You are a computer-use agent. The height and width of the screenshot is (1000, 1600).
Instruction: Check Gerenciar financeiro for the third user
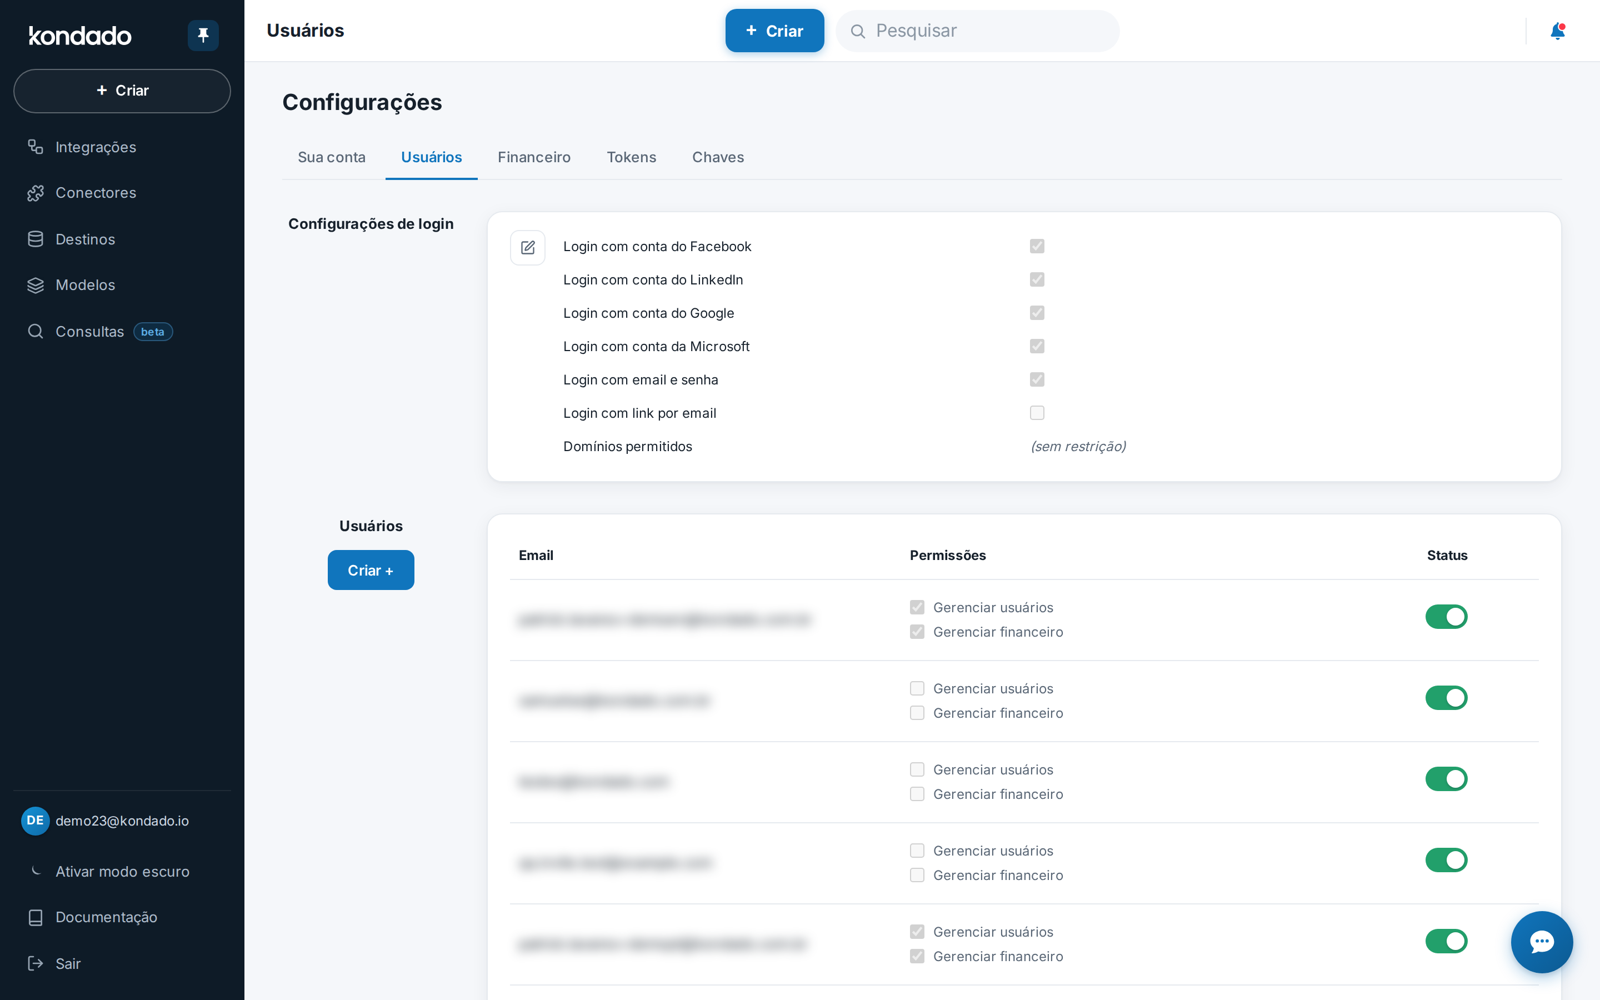point(917,794)
